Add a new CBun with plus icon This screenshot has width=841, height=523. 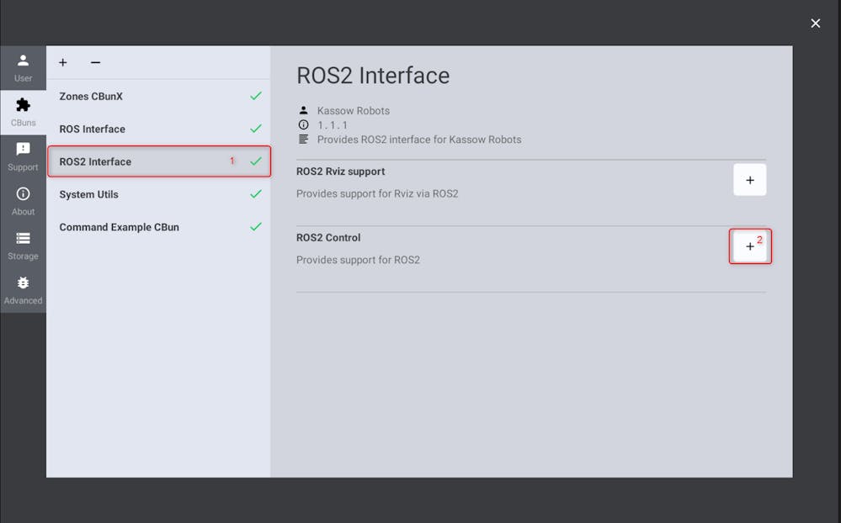[63, 63]
